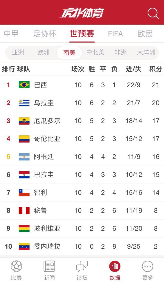Image resolution: width=164 pixels, height=283 pixels.
Task: Switch to the 中甲 tab
Action: tap(11, 34)
